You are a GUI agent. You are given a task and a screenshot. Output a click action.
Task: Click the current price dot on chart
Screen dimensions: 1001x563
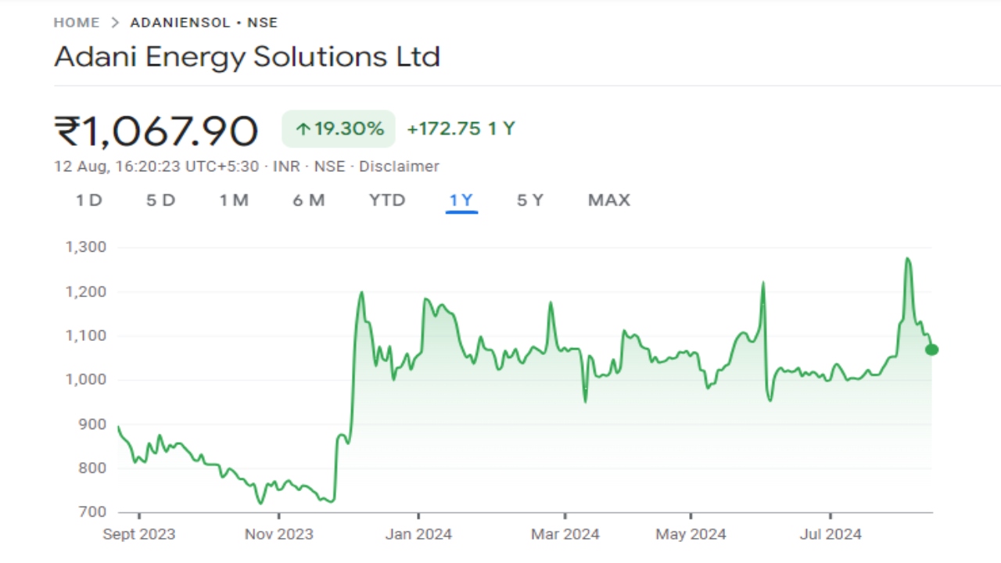[931, 350]
